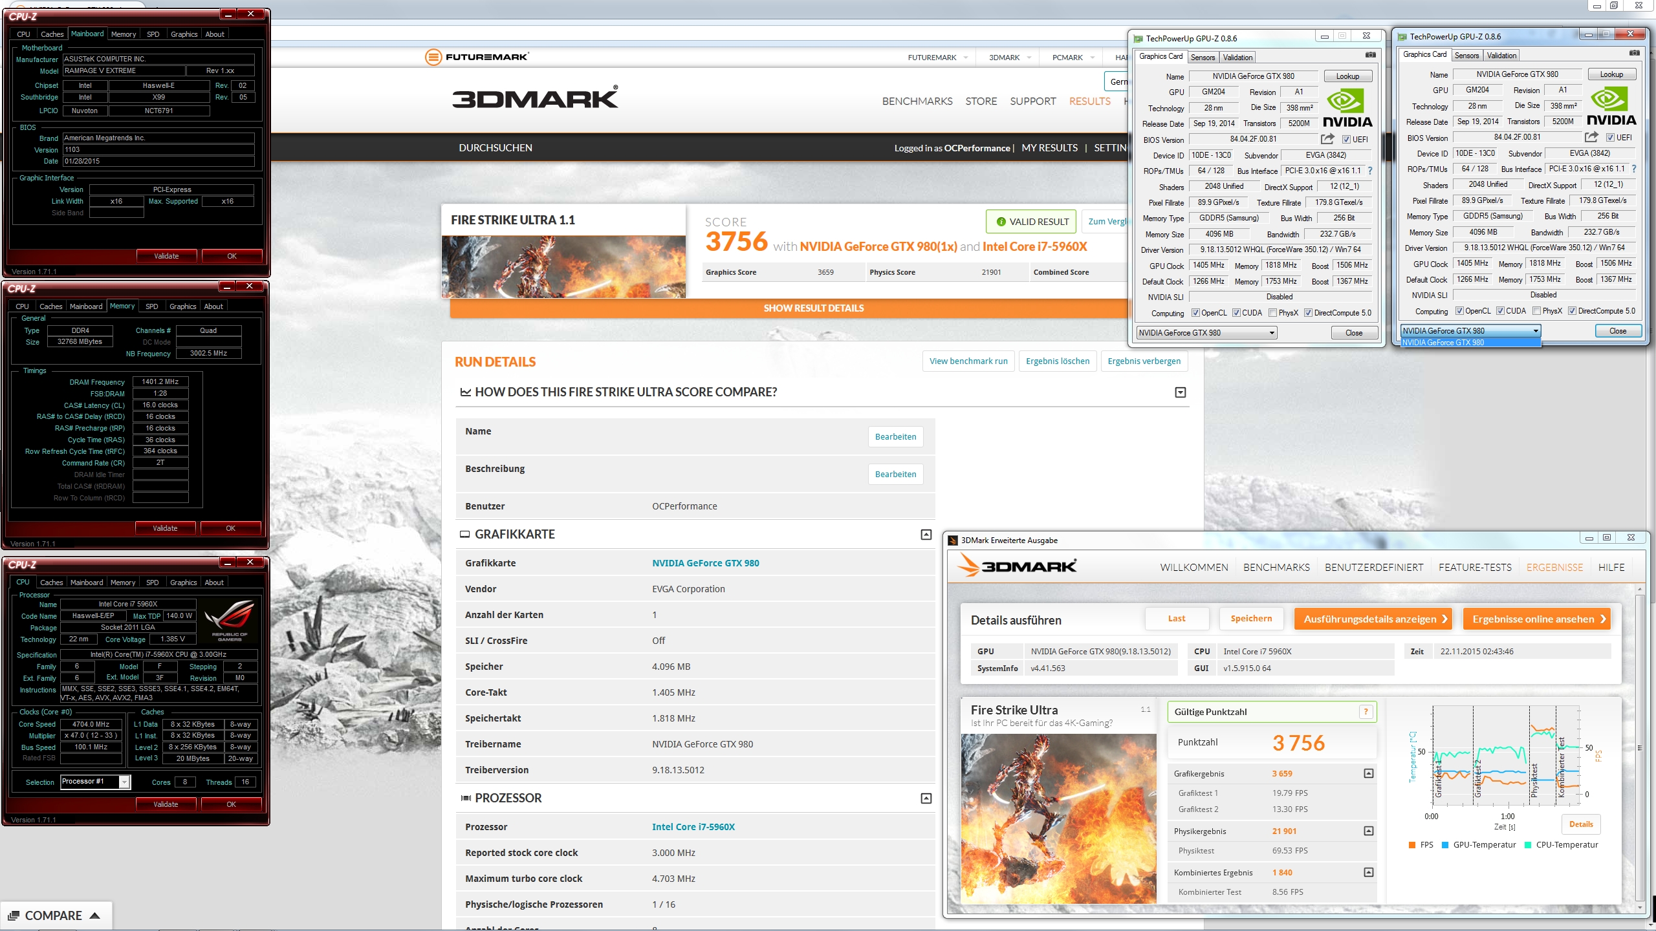Open Caches tab in bottom CPU-Z window
The image size is (1656, 931).
tap(52, 583)
